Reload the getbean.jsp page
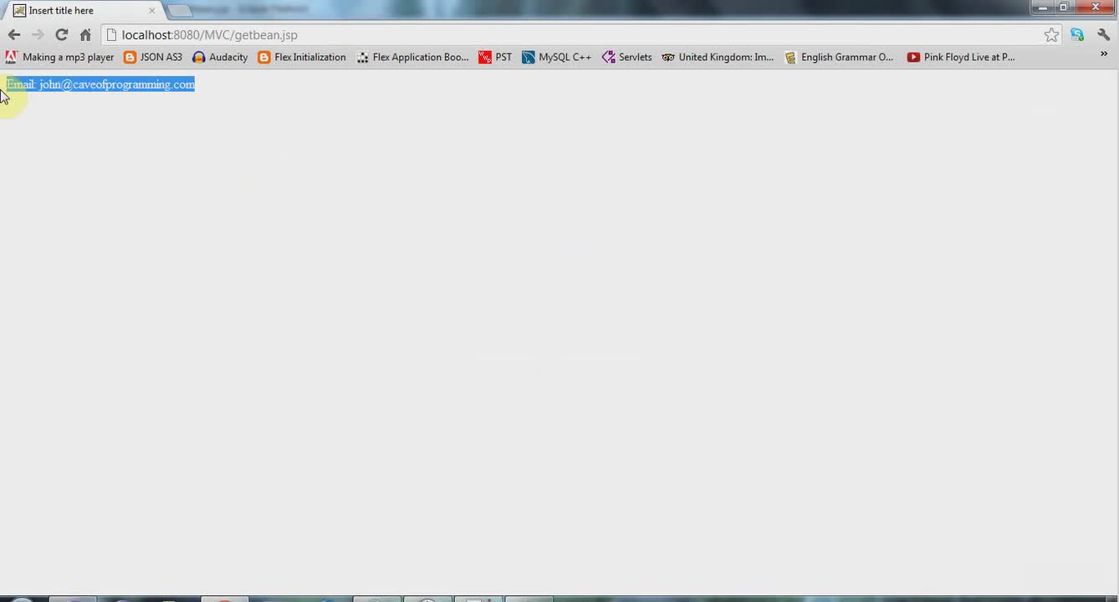The height and width of the screenshot is (602, 1119). click(61, 34)
